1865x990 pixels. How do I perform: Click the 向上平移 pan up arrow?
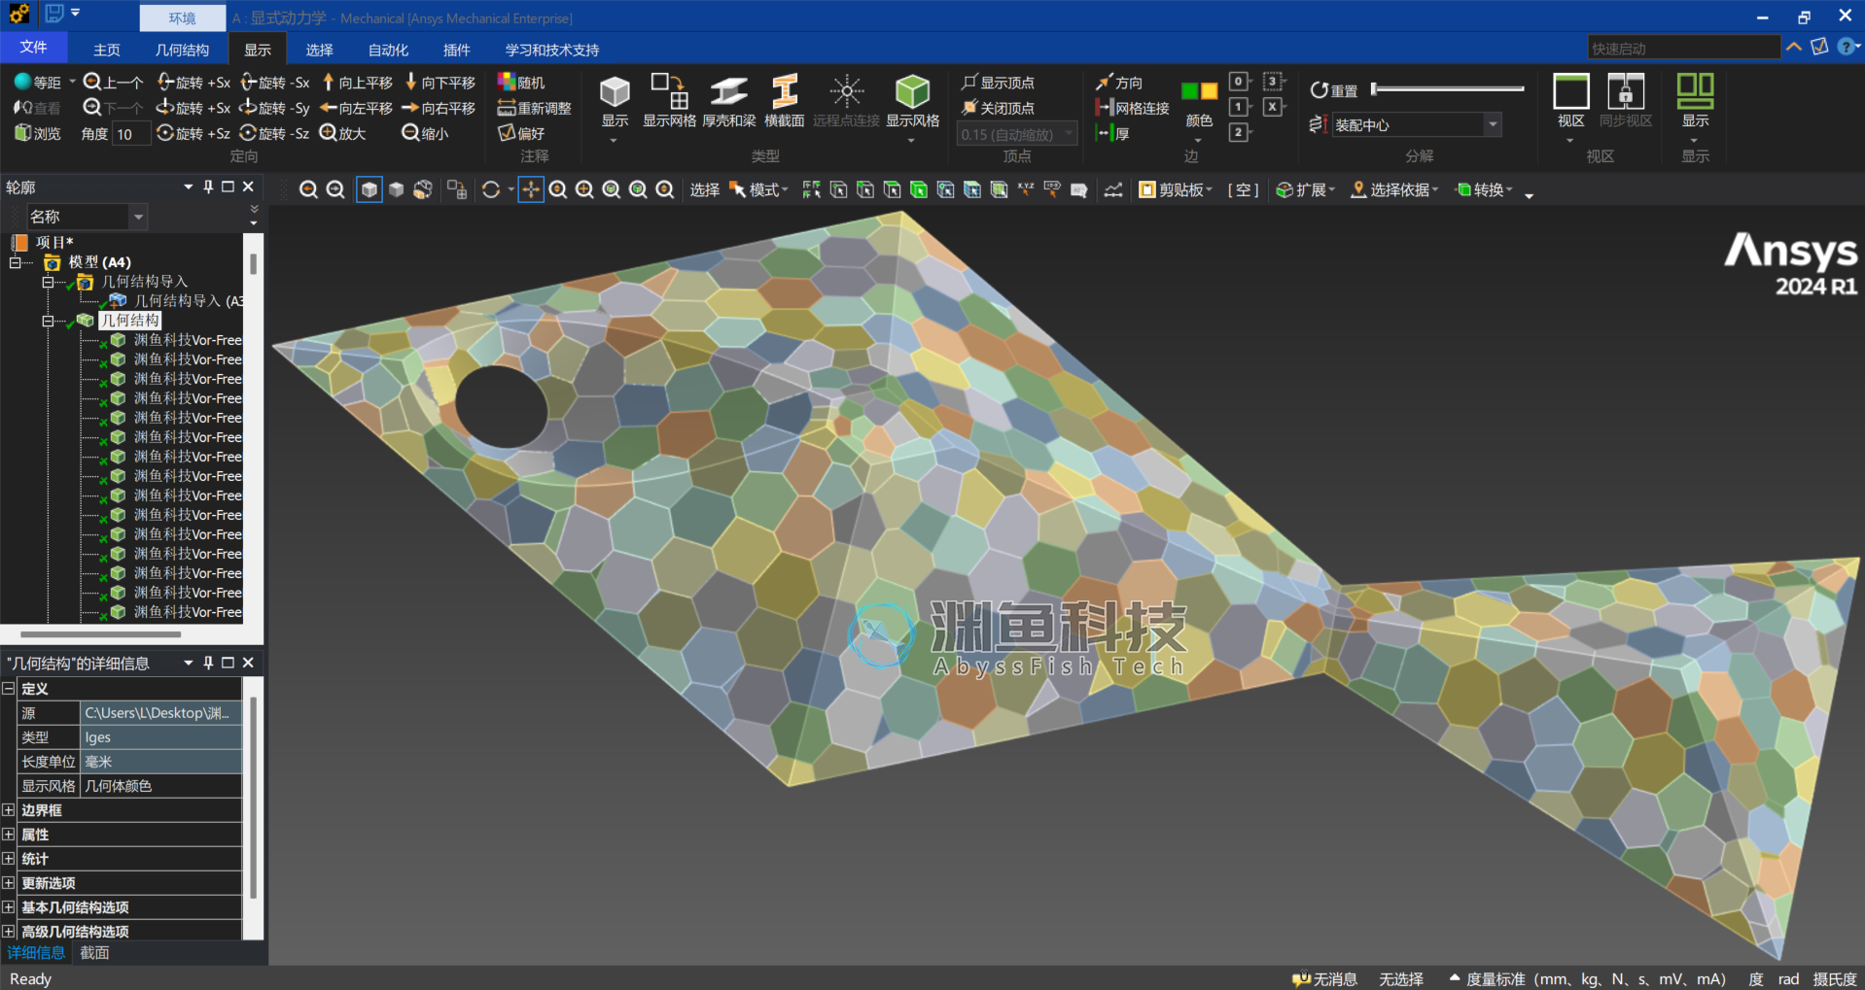click(329, 83)
